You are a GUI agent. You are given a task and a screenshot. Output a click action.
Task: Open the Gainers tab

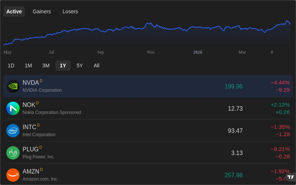(42, 11)
